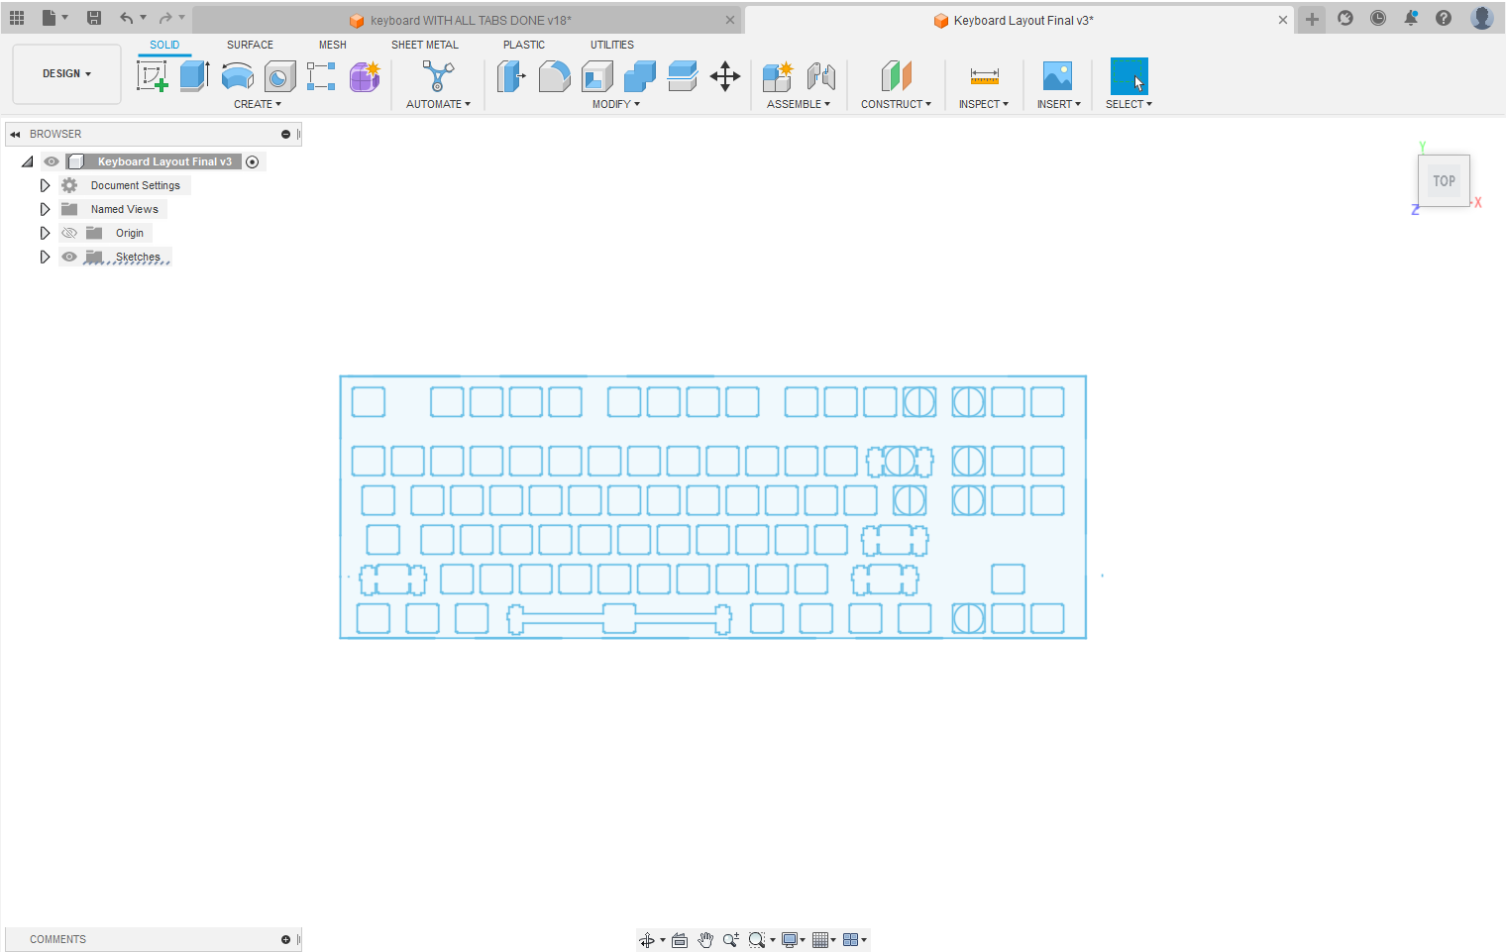The image size is (1506, 952).
Task: Click the Joint tool icon
Action: 820,76
